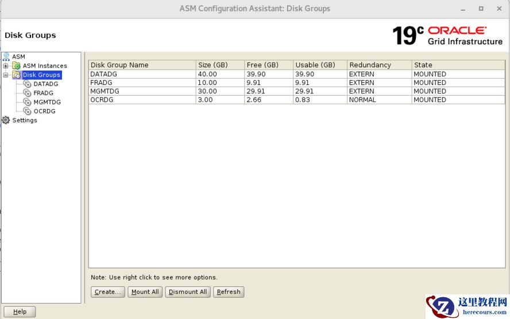The image size is (510, 319).
Task: Click 29.91 free cell in MGMTDG row
Action: [269, 91]
